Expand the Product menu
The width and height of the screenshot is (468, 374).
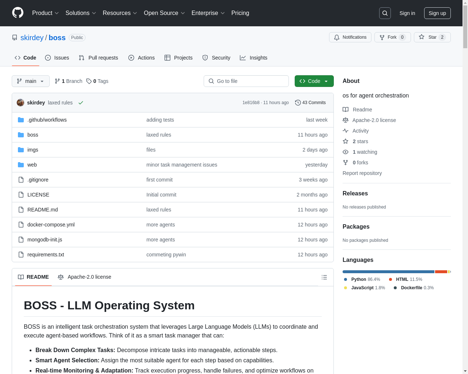point(45,13)
